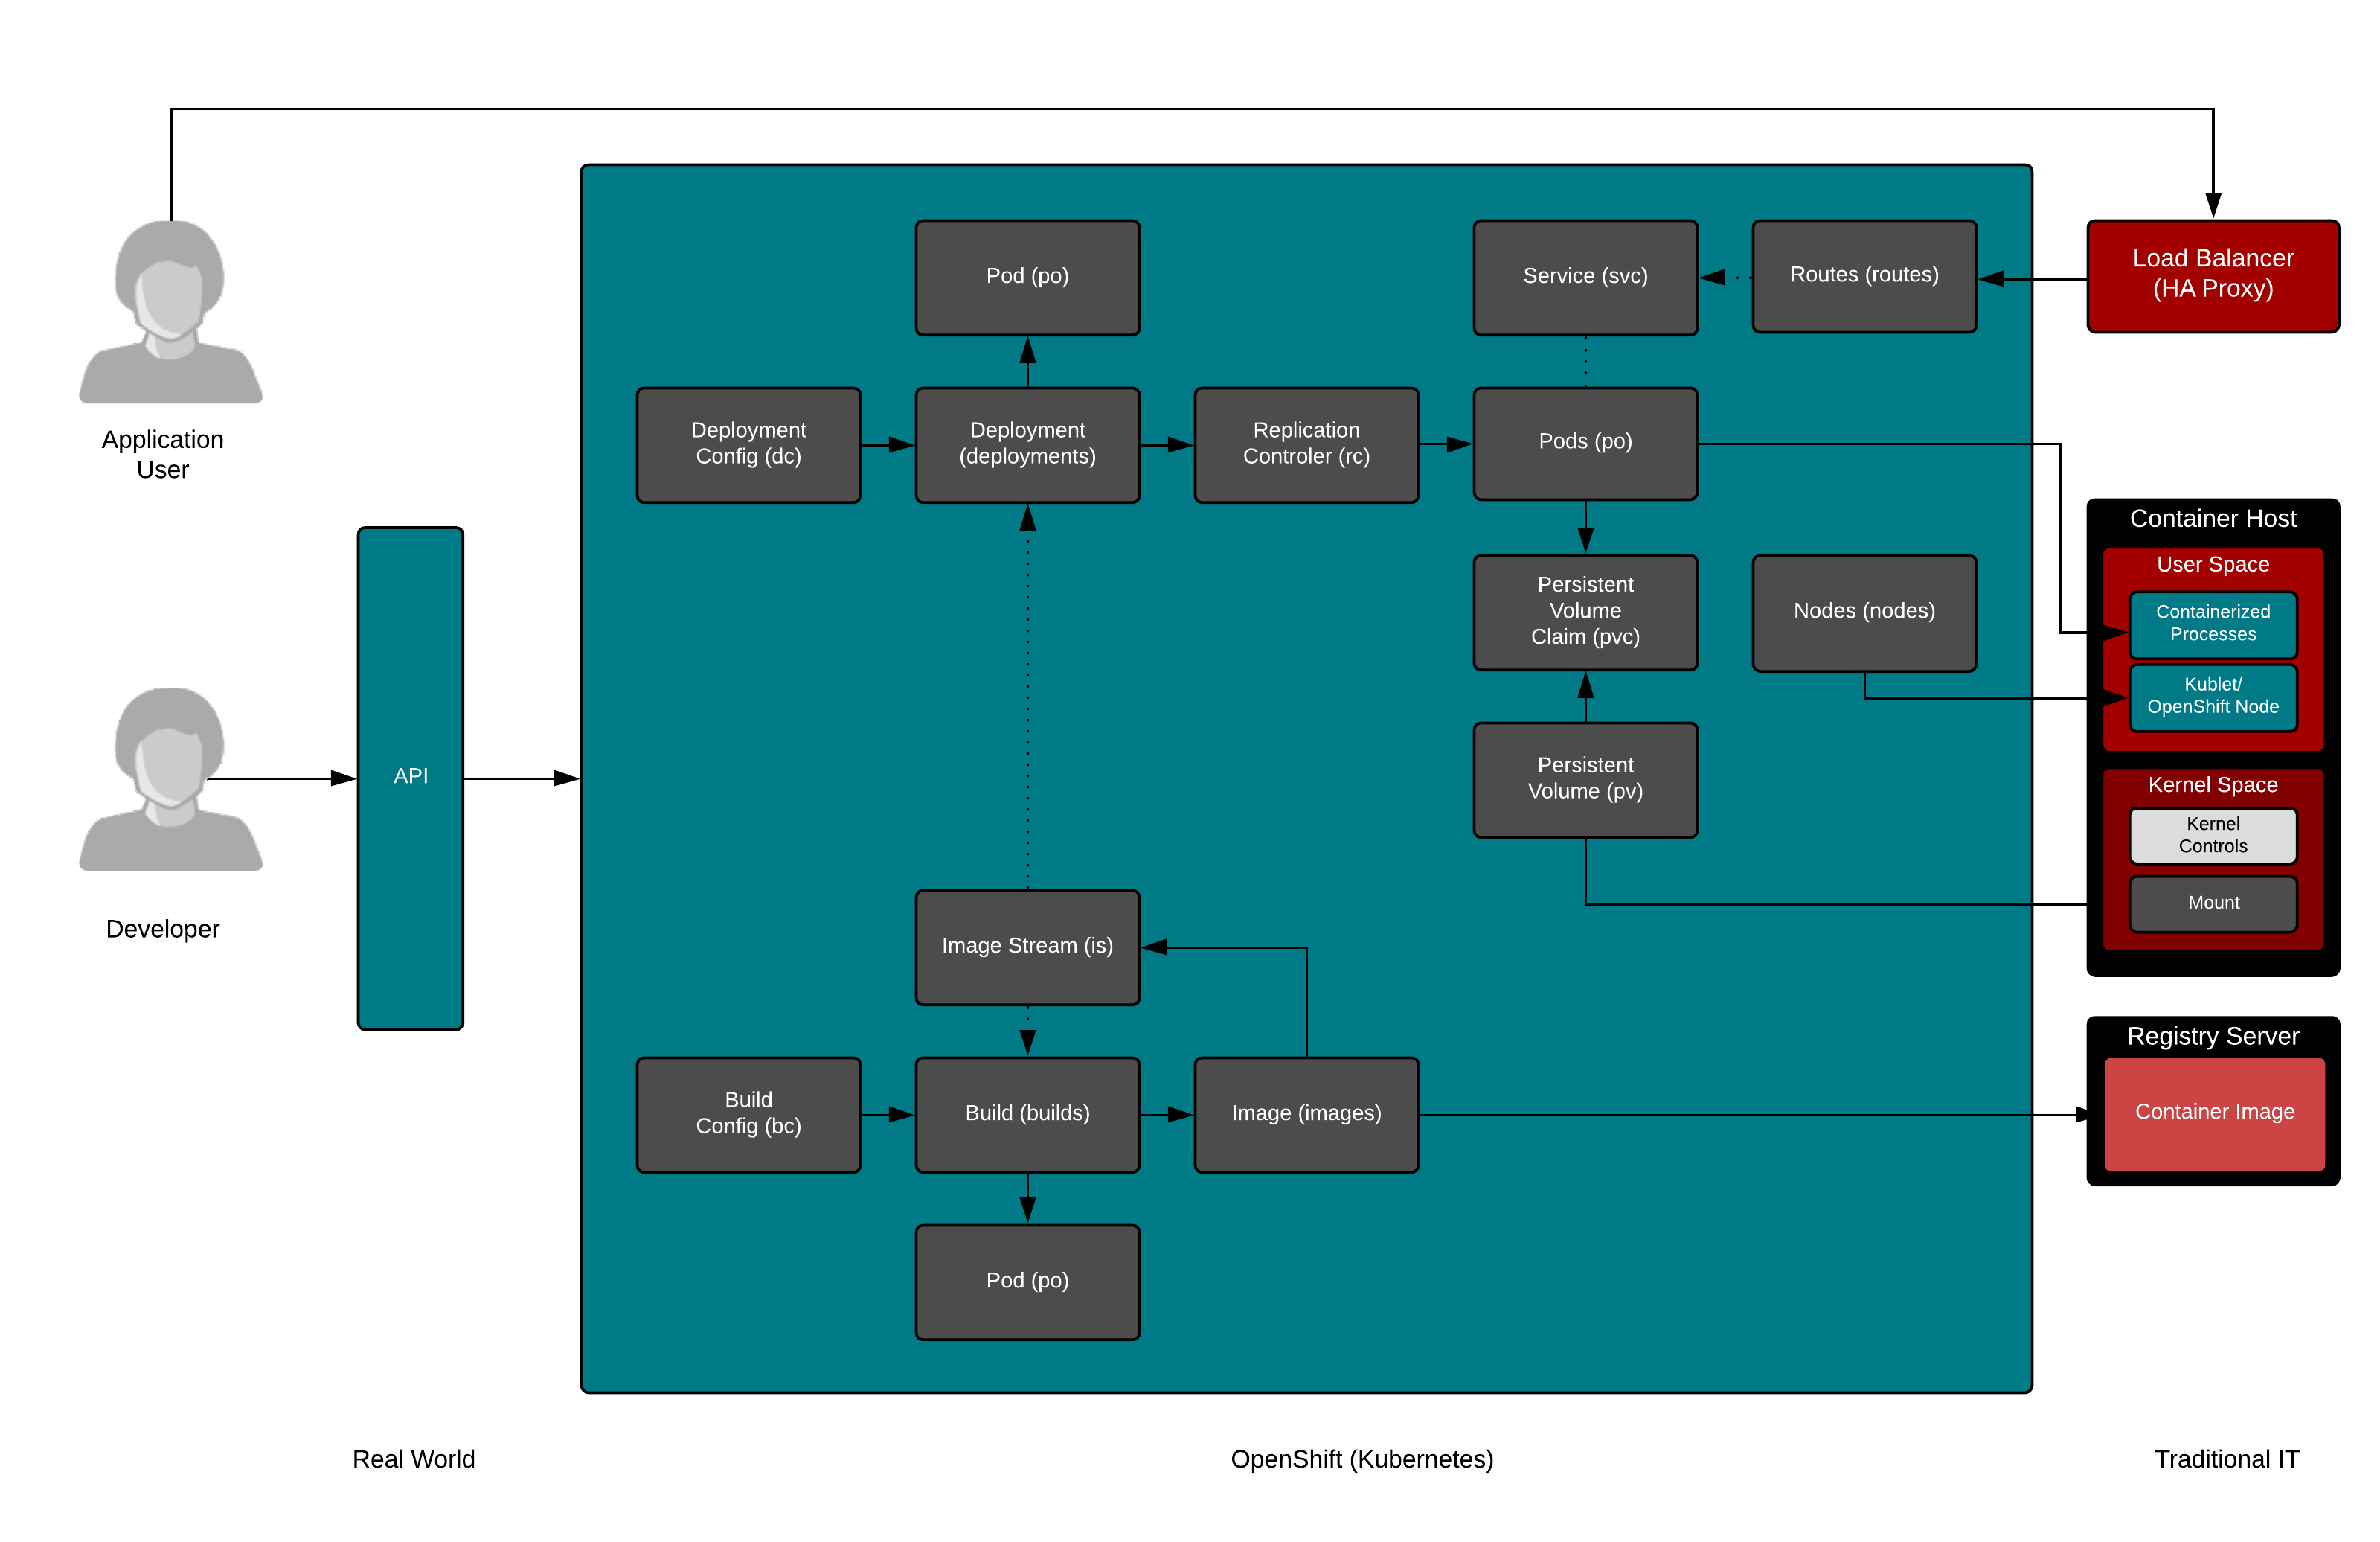Image resolution: width=2380 pixels, height=1542 pixels.
Task: Select the Pods (po) box
Action: pyautogui.click(x=1586, y=444)
